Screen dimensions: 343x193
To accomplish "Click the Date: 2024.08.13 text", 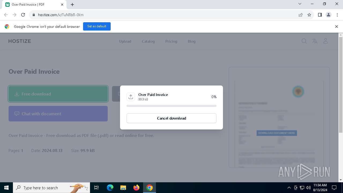I will tap(47, 151).
